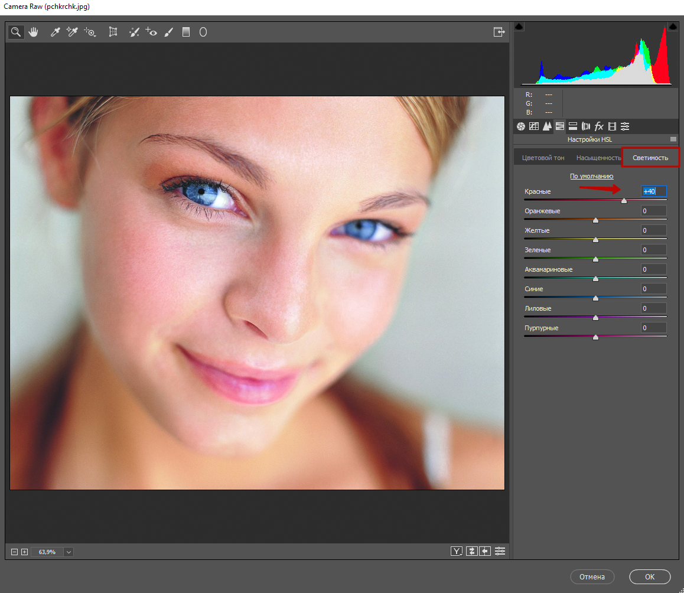Click the Оранжевые slider handle
The height and width of the screenshot is (593, 684).
(x=595, y=220)
